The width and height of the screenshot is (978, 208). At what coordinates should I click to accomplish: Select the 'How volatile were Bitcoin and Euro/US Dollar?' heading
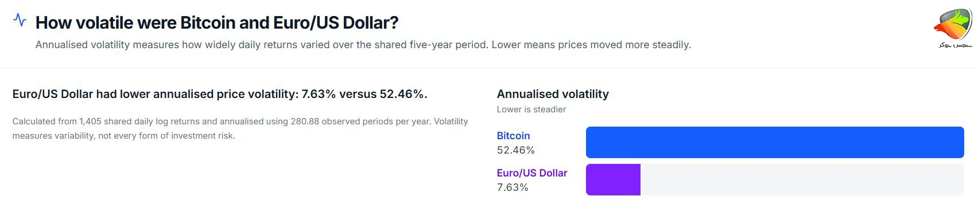point(217,22)
